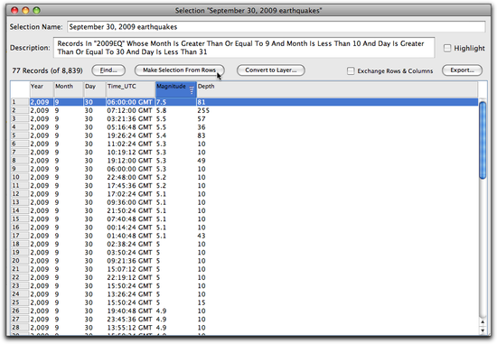The width and height of the screenshot is (497, 344).
Task: Click time 07:12:00 GMT cell
Action: coord(130,110)
